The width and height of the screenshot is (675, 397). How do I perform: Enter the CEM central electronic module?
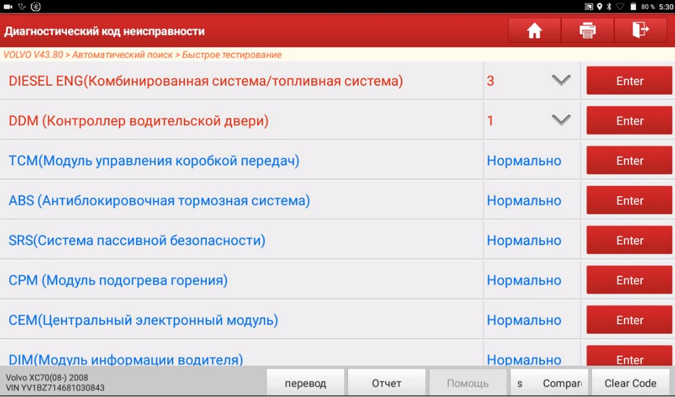(629, 320)
